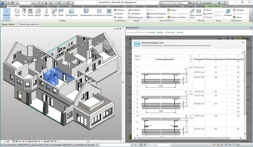Select the Dach roof tool
Image resolution: width=253 pixels, height=147 pixels.
54,13
